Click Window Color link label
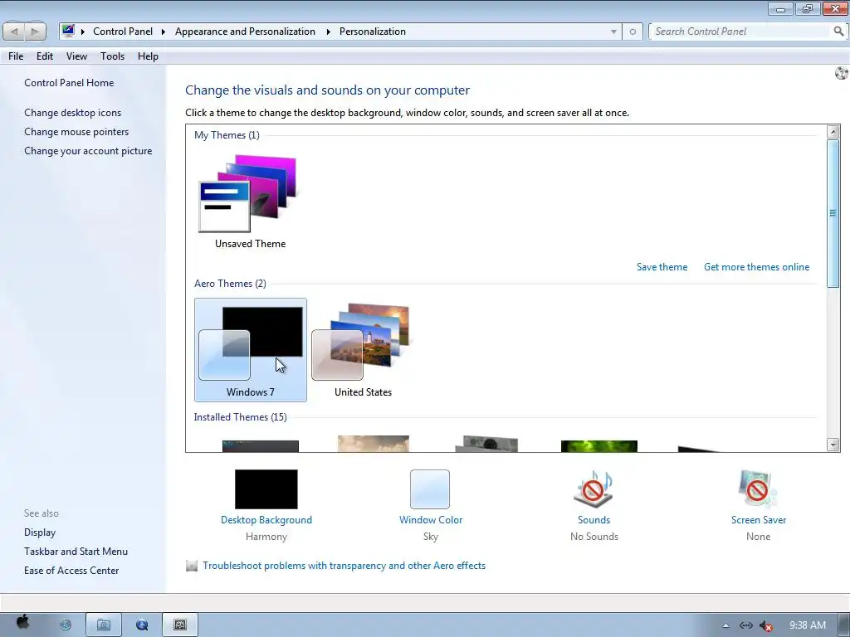The image size is (850, 637). 431,520
